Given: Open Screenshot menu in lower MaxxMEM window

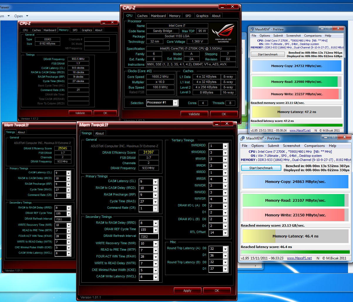Looking at the screenshot, I should 292,146.
